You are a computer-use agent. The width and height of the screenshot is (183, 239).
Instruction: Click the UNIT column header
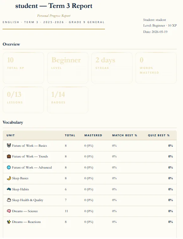(x=10, y=135)
